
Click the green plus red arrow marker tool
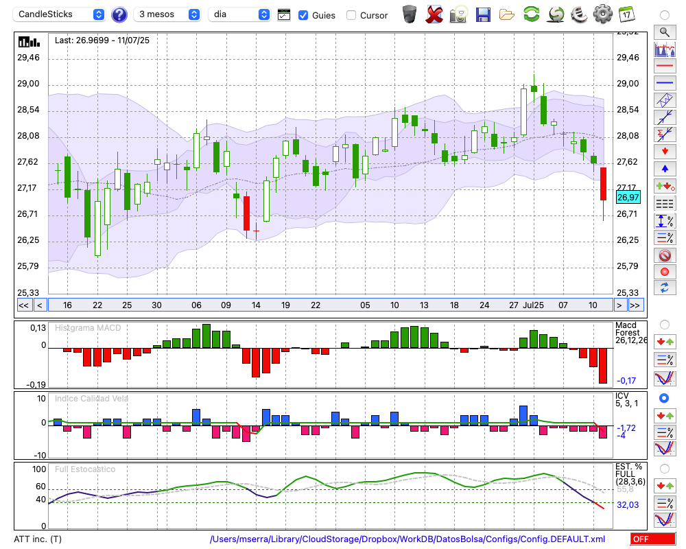[x=665, y=186]
